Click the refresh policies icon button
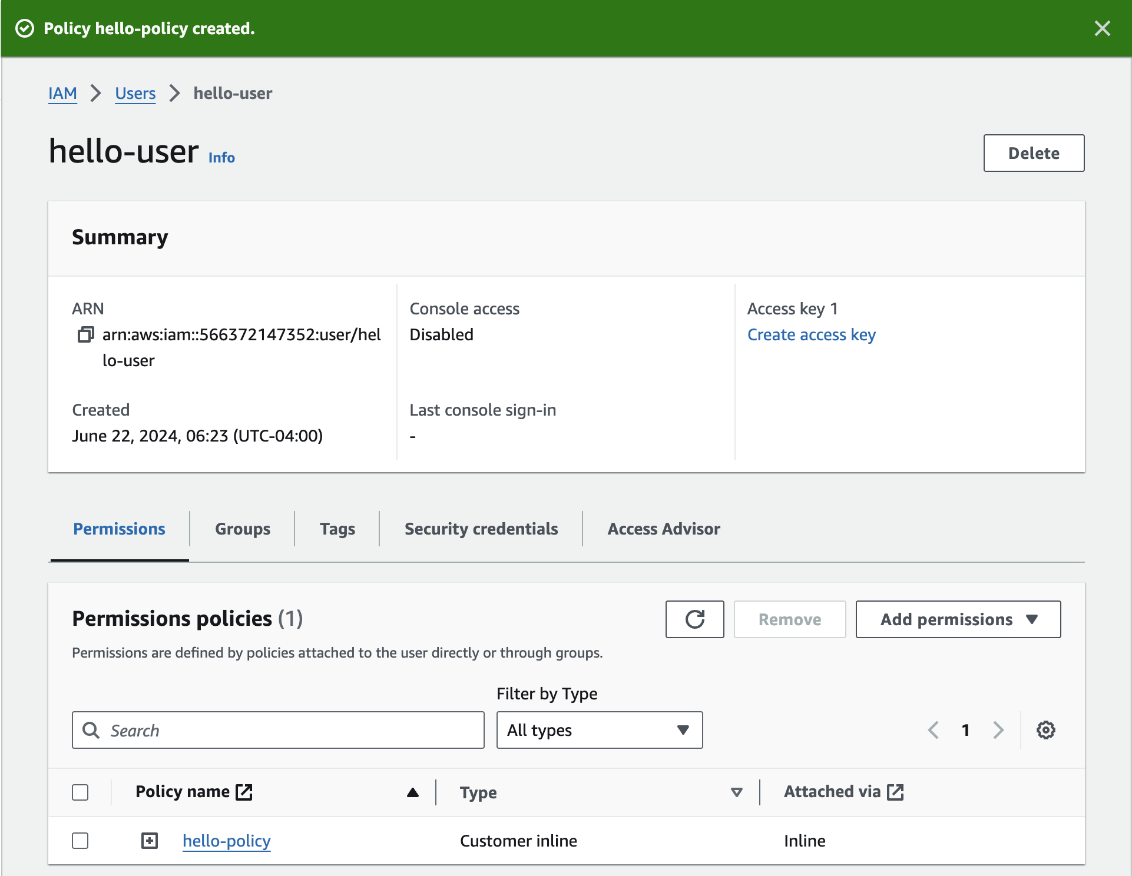Image resolution: width=1132 pixels, height=876 pixels. [x=694, y=619]
